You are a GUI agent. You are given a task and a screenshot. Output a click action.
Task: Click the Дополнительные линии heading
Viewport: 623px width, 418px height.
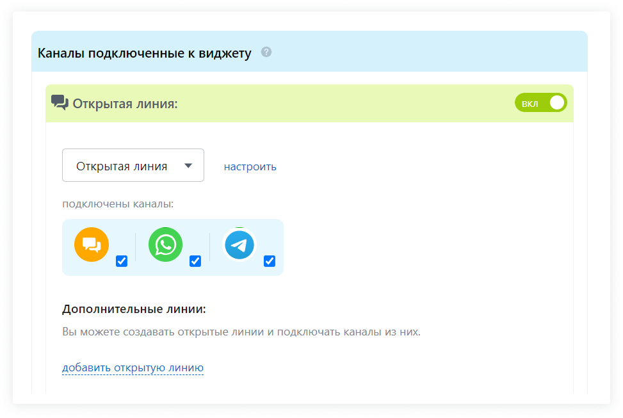click(134, 309)
